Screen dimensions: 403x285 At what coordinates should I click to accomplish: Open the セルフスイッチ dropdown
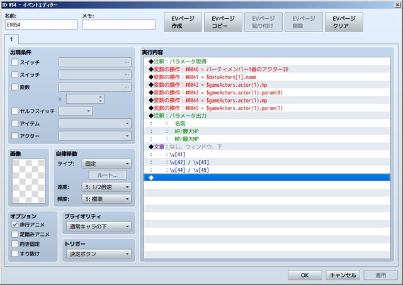point(76,111)
